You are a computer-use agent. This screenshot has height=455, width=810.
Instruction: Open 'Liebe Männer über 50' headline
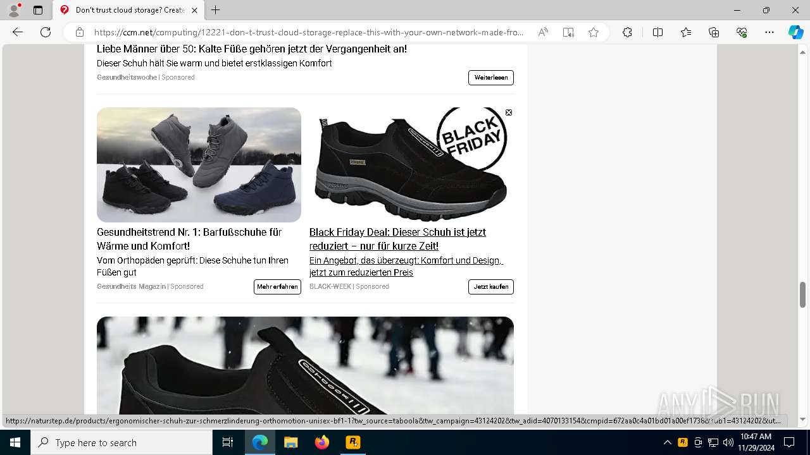252,49
